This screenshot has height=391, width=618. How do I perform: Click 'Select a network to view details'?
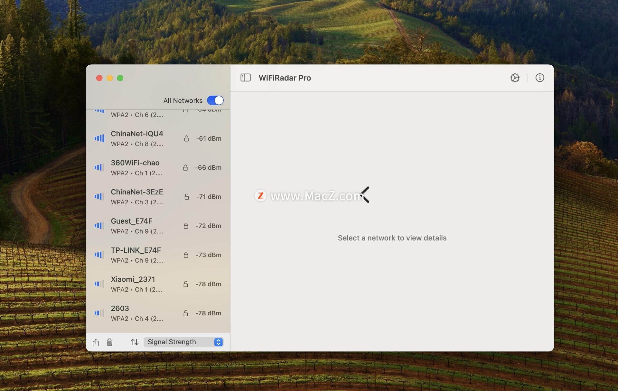coord(392,238)
